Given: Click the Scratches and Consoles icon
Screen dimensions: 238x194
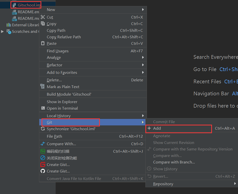Looking at the screenshot, I should 9,32.
